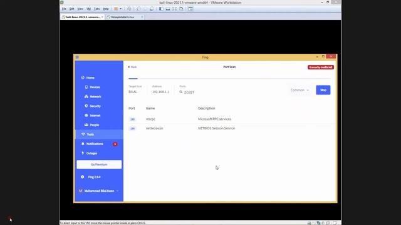Select port 139 badge
Screen dimensions: 401x225
tap(132, 129)
